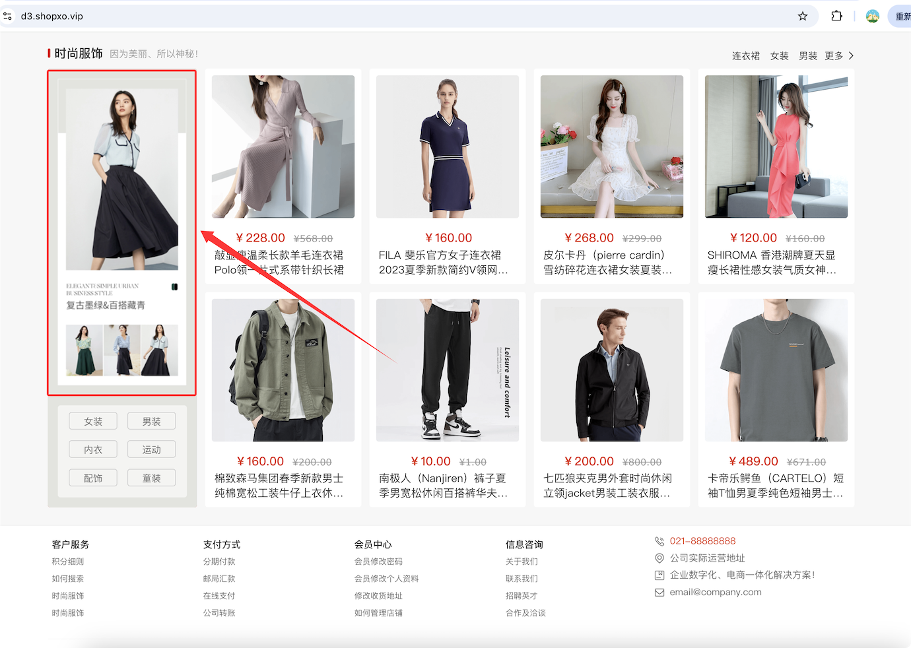The width and height of the screenshot is (911, 648).
Task: Open the 七匹狼 black jacket product image
Action: (x=612, y=370)
